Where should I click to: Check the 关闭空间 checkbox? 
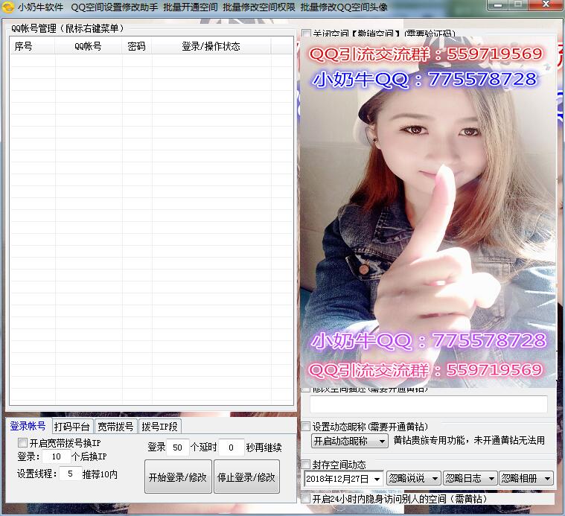click(306, 34)
